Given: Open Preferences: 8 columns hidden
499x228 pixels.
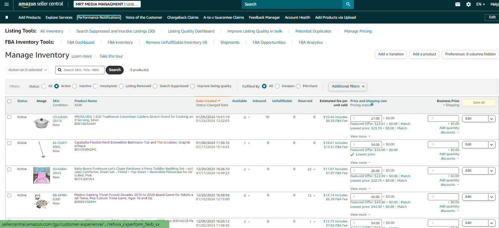Looking at the screenshot, I should [x=470, y=54].
